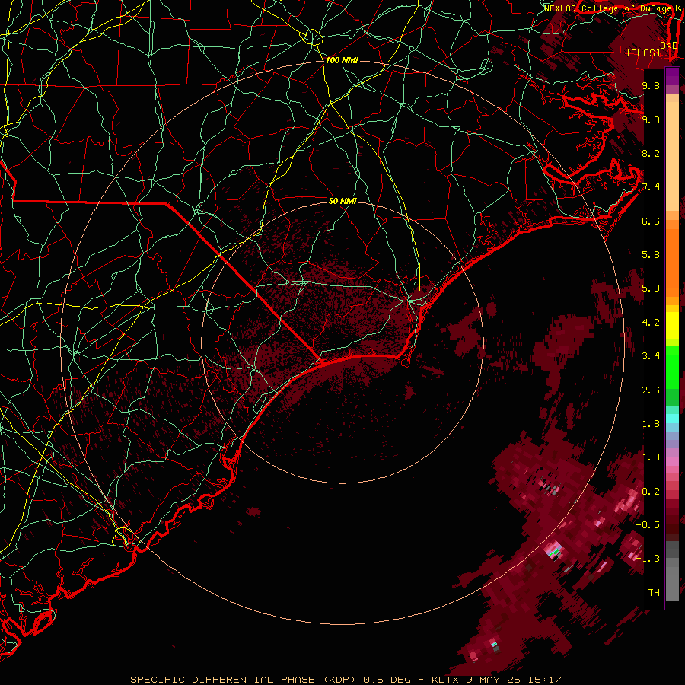Click the 100 NMI range ring label

(342, 60)
